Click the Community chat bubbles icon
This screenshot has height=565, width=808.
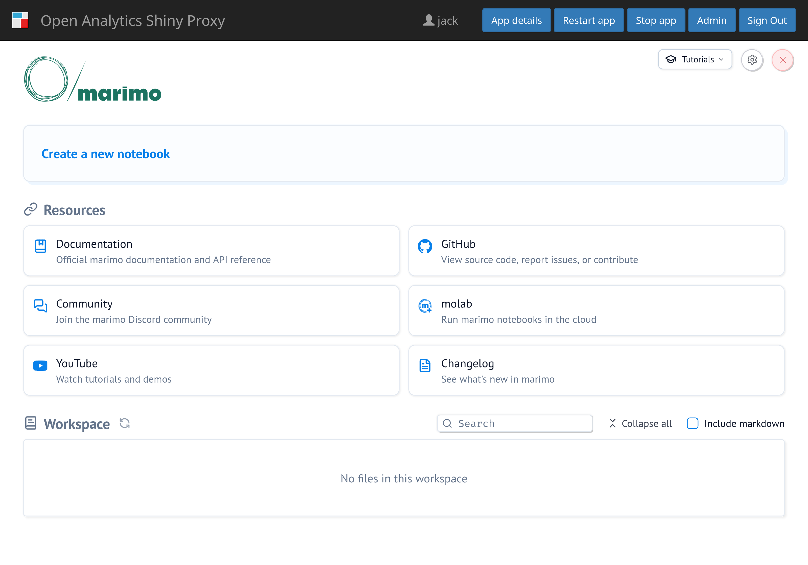tap(40, 306)
